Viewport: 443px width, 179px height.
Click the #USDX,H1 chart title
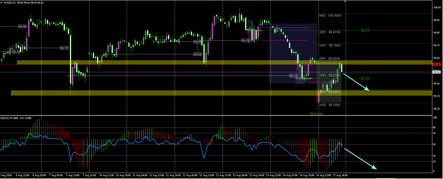point(9,3)
